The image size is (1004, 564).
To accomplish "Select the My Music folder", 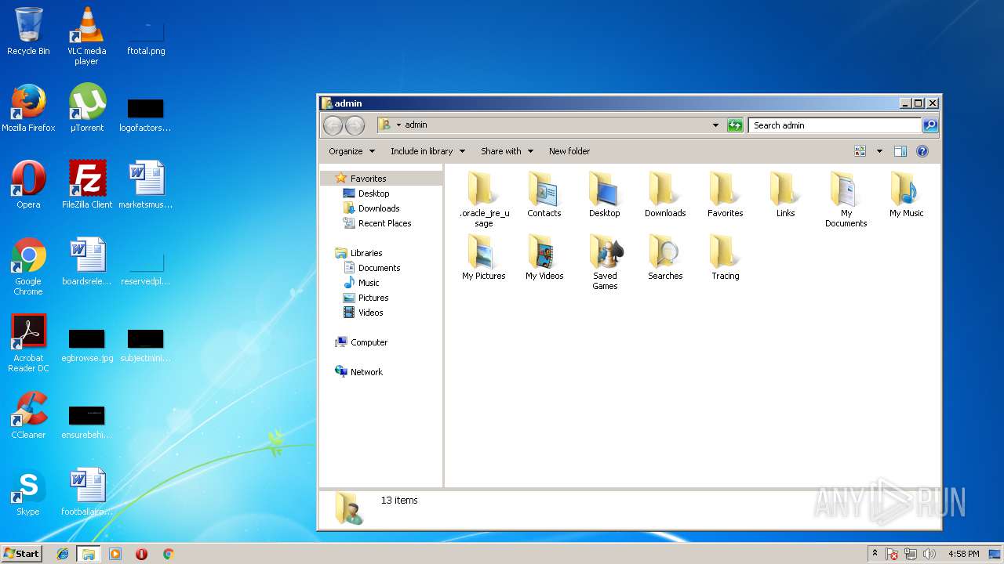I will (x=906, y=194).
